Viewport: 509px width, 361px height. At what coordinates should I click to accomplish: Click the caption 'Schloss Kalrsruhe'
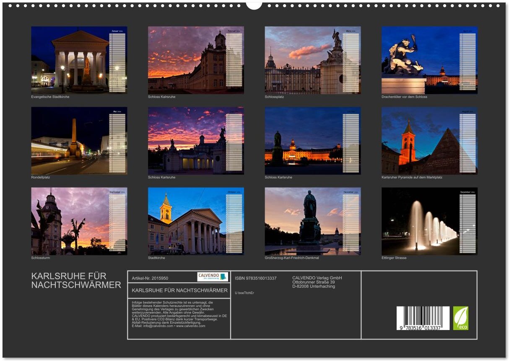pos(162,97)
